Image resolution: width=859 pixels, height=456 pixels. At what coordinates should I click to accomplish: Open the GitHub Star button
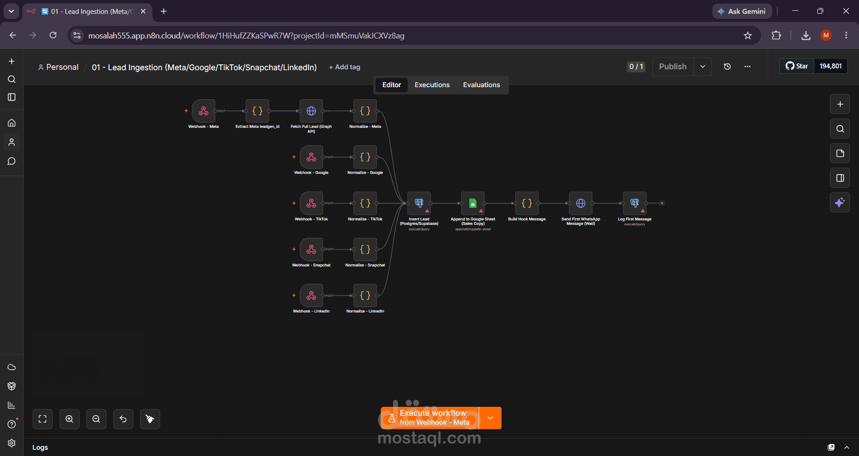[797, 66]
